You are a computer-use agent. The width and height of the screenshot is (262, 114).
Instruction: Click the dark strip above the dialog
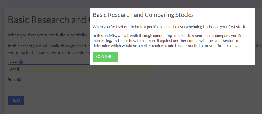pyautogui.click(x=131, y=4)
